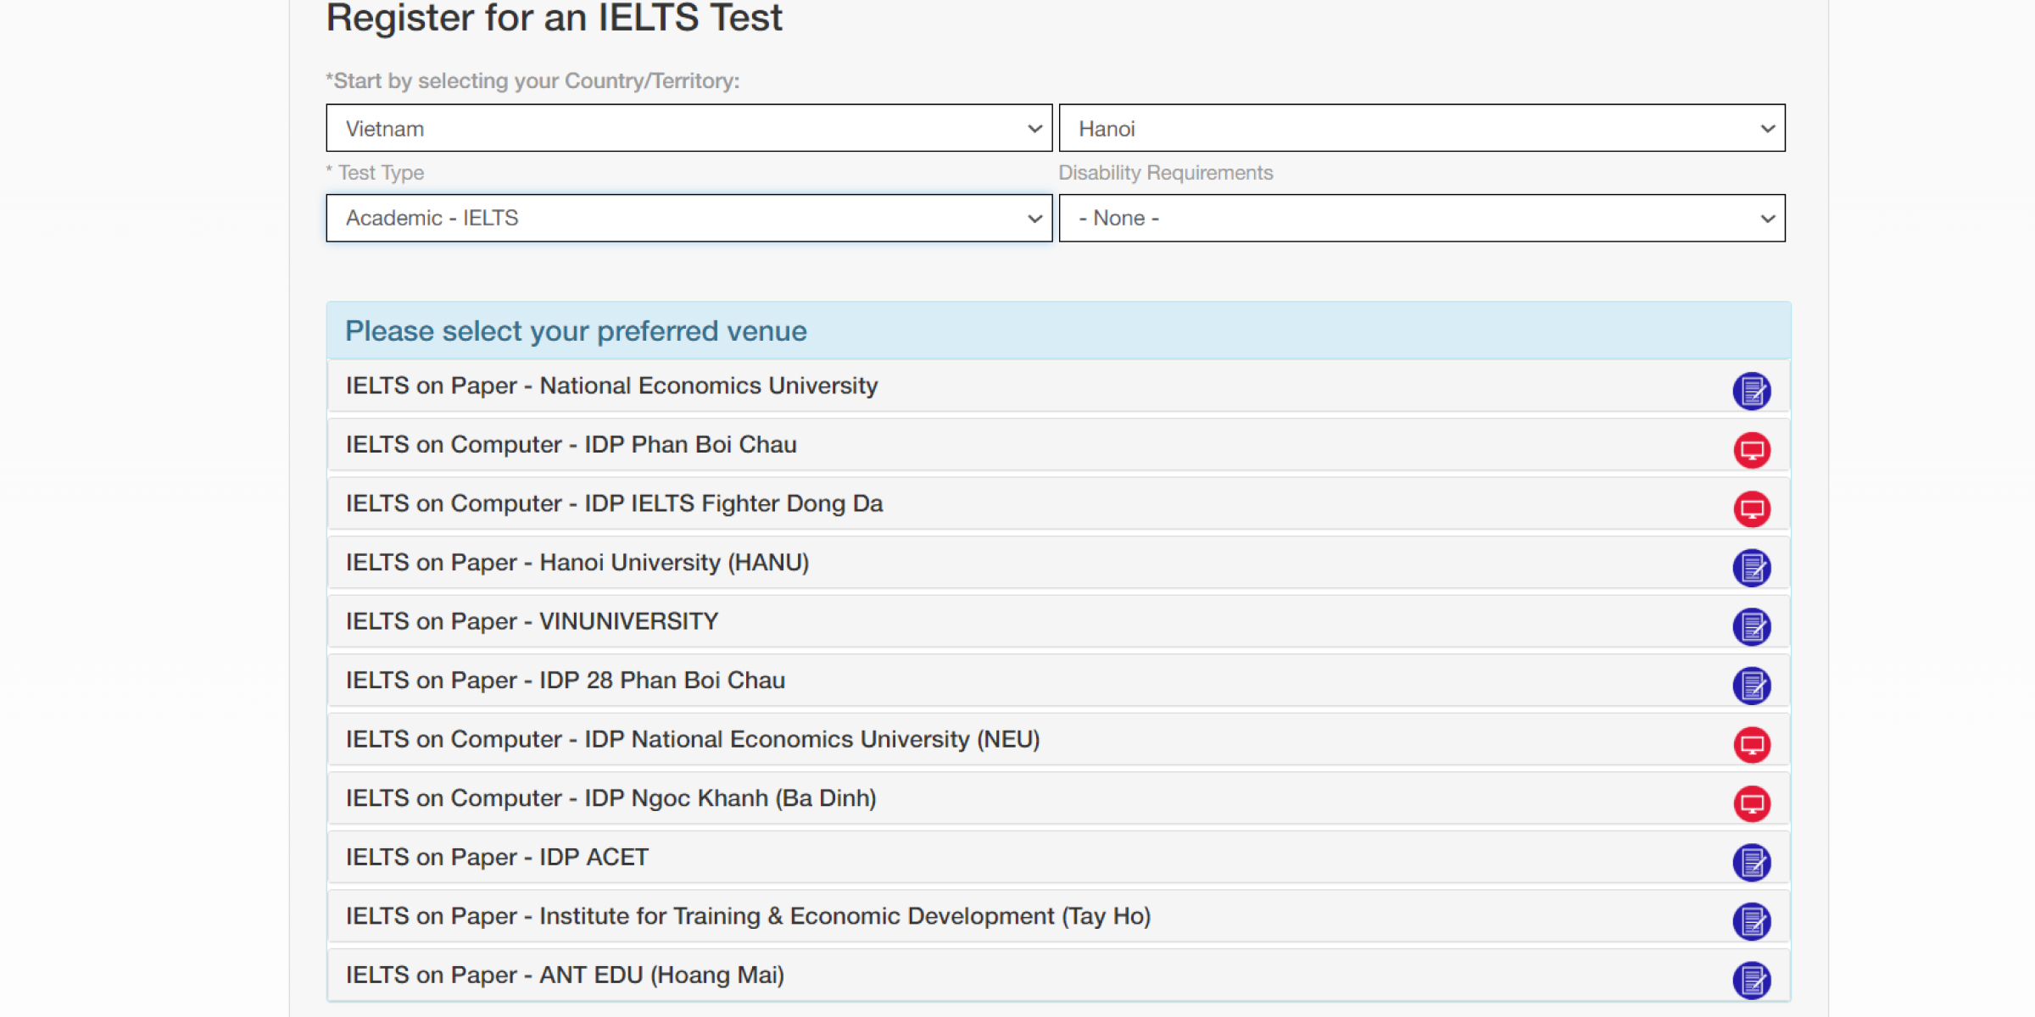The image size is (2035, 1017).
Task: Select IELTS on Paper - National Economics University
Action: (1058, 386)
